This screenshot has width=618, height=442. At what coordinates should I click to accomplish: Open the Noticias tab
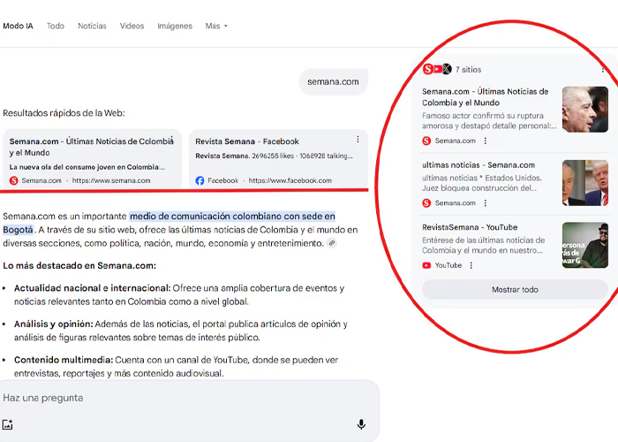click(x=92, y=26)
